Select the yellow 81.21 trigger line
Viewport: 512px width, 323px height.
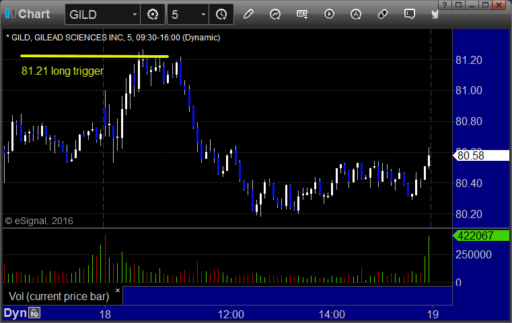coord(94,56)
